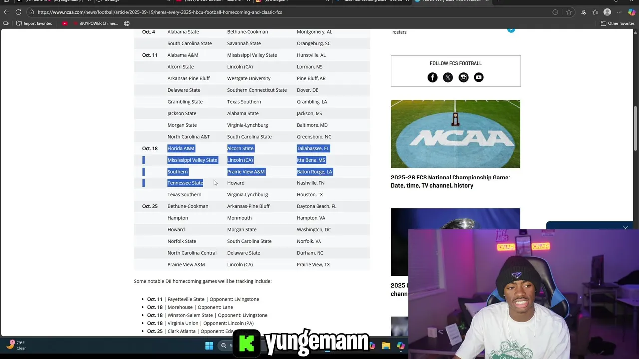The height and width of the screenshot is (359, 639).
Task: Open browser extensions icon in toolbar
Action: 583,12
